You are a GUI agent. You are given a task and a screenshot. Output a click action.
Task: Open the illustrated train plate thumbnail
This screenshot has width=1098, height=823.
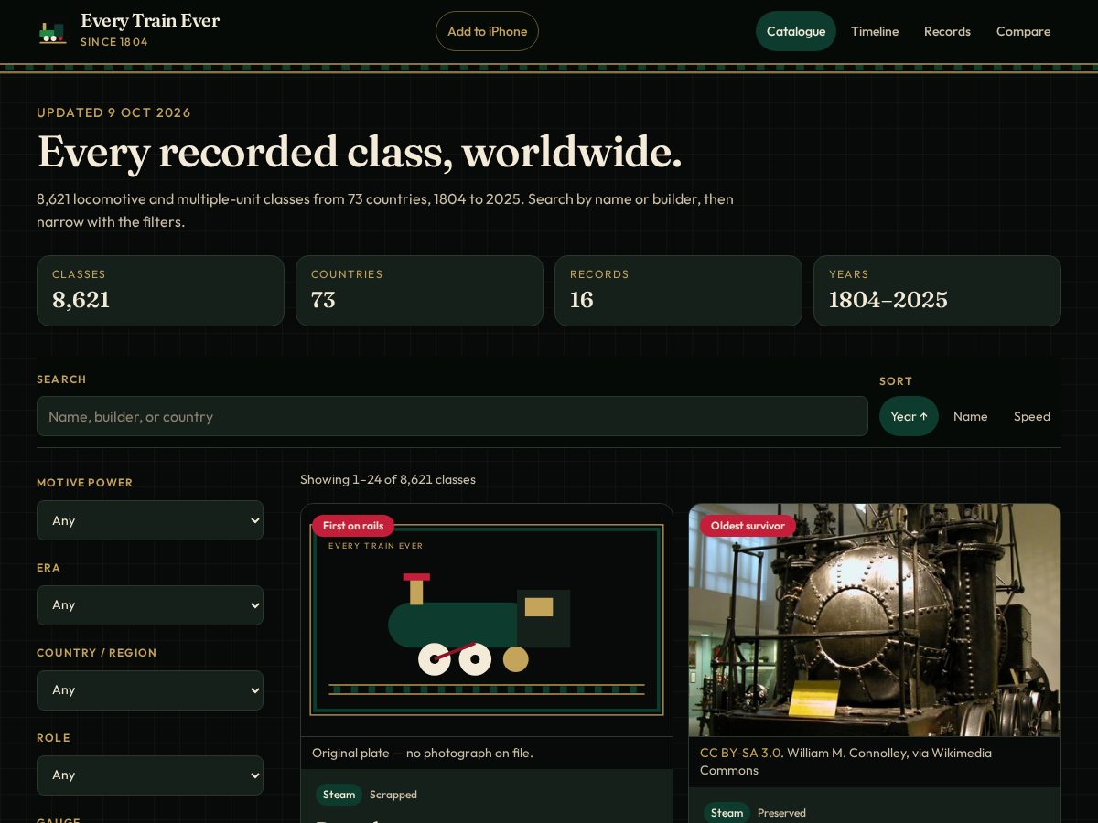point(487,620)
